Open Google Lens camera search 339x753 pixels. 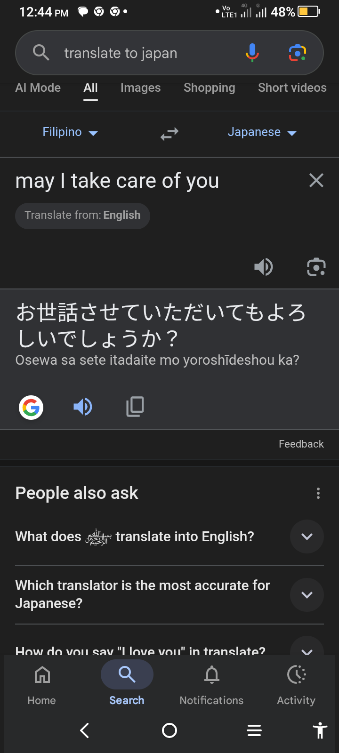(297, 53)
